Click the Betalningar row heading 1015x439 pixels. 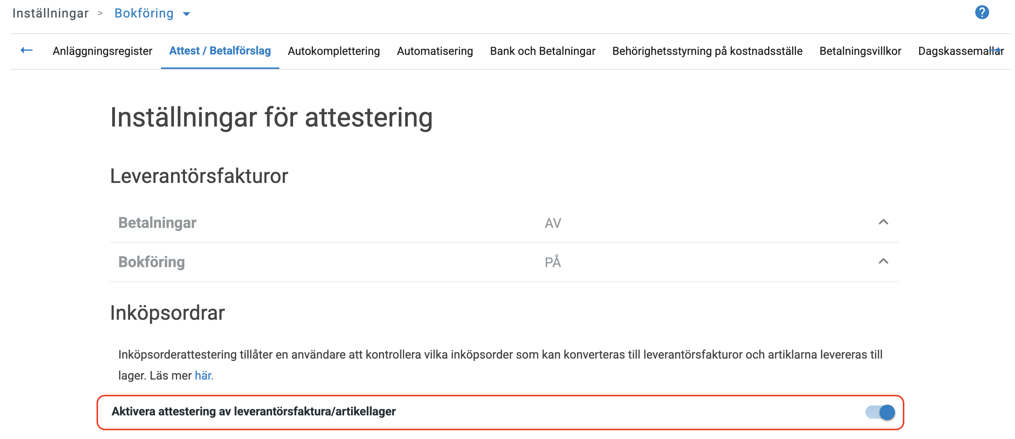point(157,223)
